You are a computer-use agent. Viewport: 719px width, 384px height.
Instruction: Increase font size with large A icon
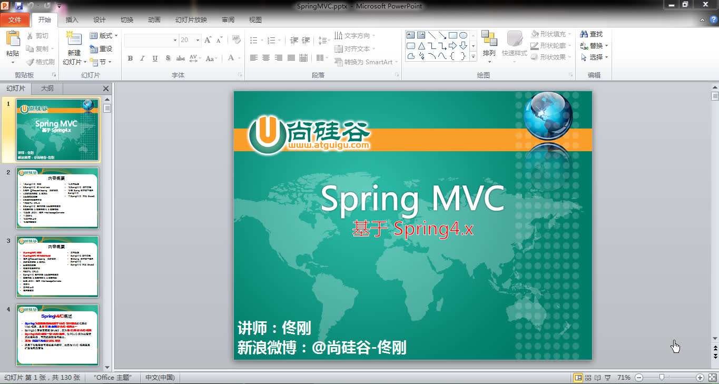tap(208, 40)
